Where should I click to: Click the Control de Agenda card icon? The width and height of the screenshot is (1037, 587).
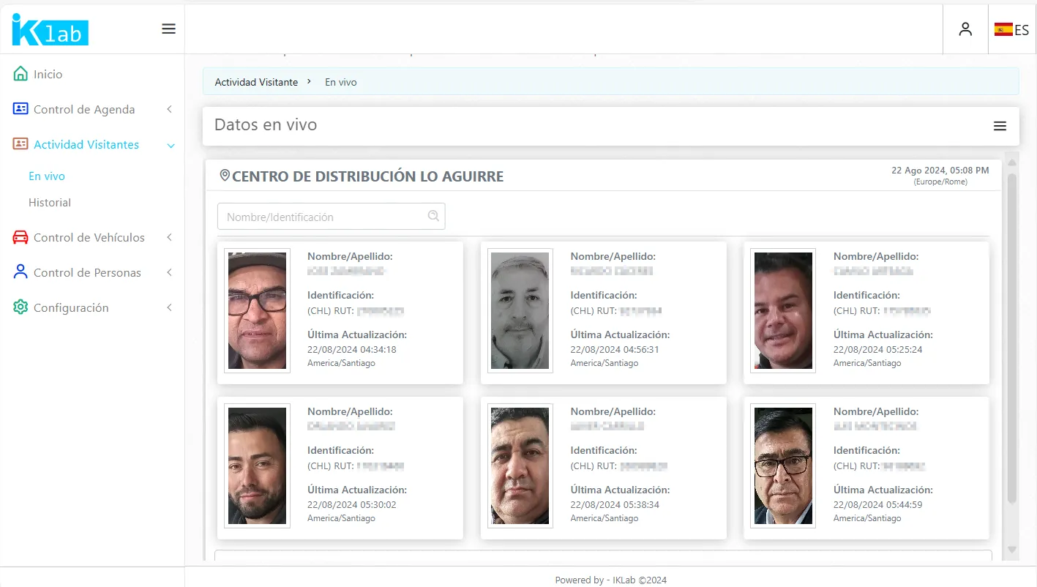(x=20, y=109)
